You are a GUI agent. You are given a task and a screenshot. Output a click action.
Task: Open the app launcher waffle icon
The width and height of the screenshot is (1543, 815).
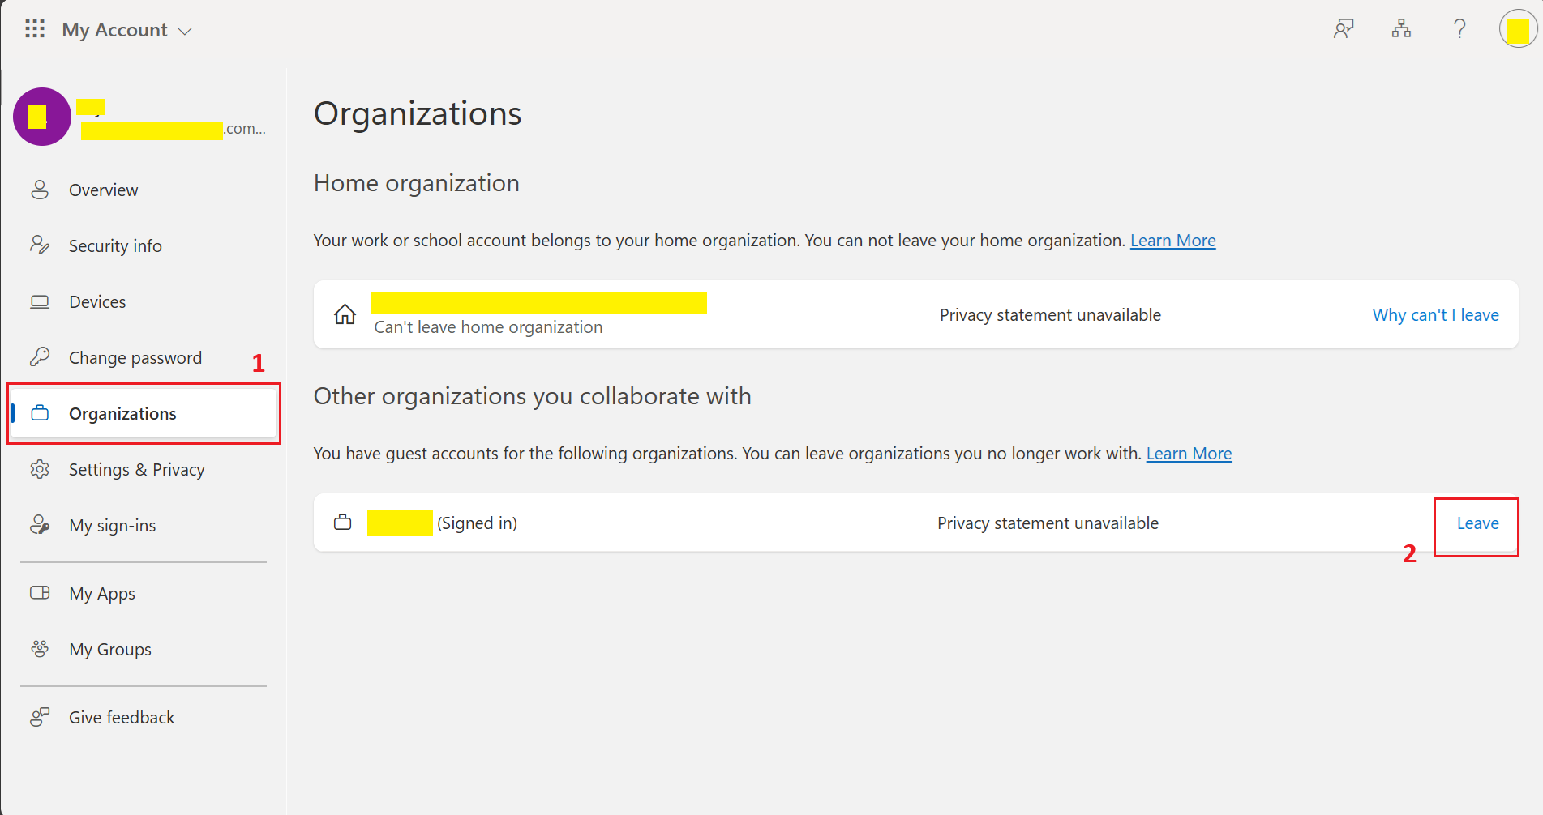tap(33, 29)
